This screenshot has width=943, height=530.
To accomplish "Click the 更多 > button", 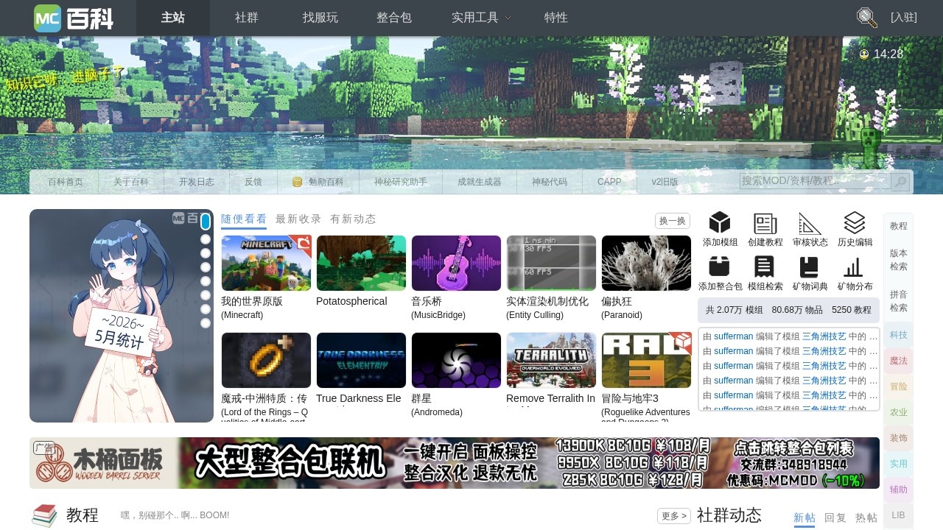I will pos(674,516).
